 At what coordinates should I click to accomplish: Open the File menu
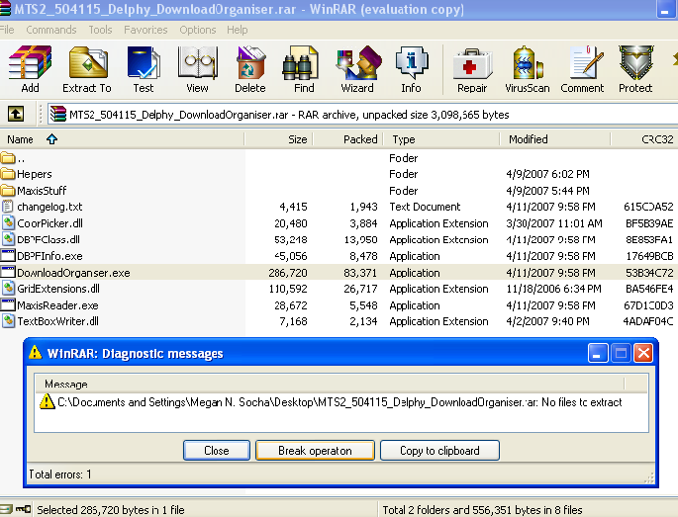[x=7, y=30]
